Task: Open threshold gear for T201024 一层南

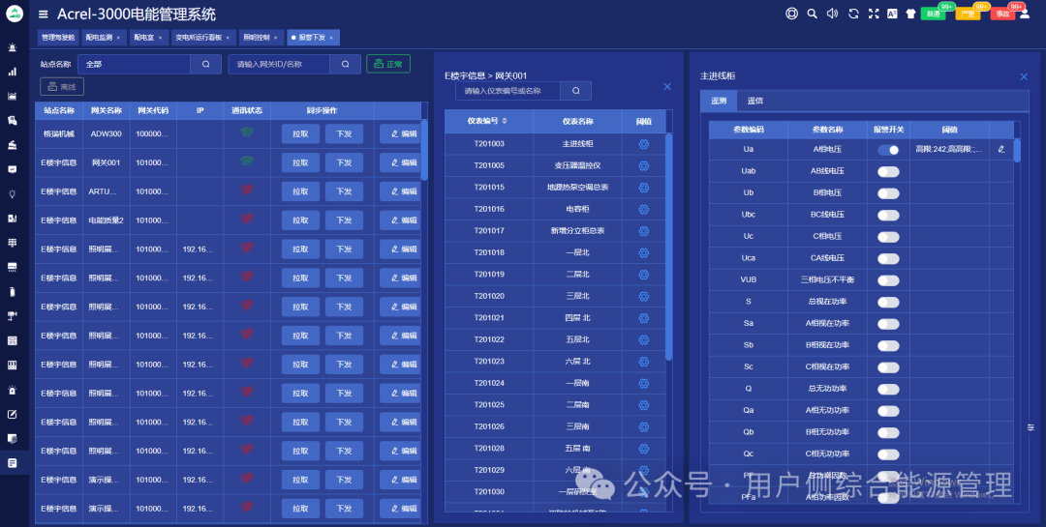Action: pos(643,383)
